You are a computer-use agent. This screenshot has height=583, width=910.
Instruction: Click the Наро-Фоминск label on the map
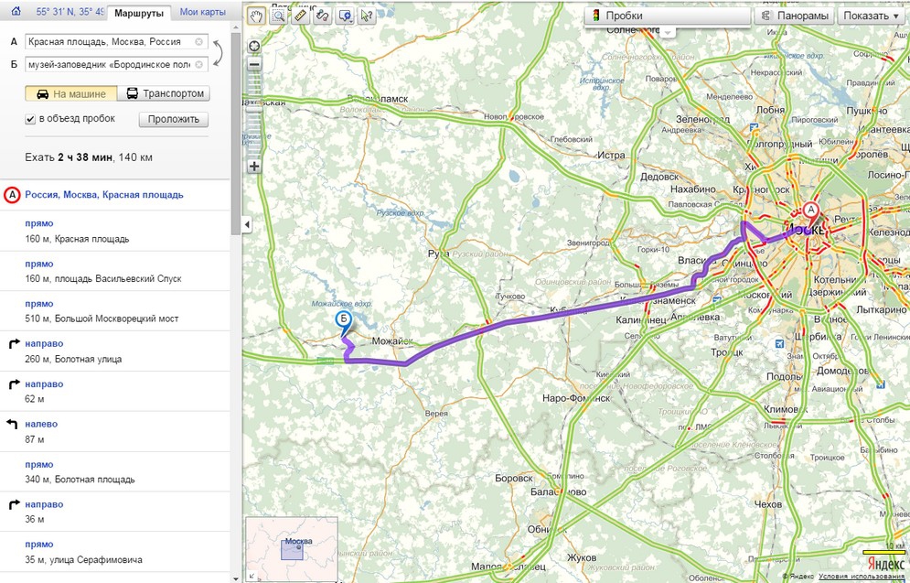point(575,398)
